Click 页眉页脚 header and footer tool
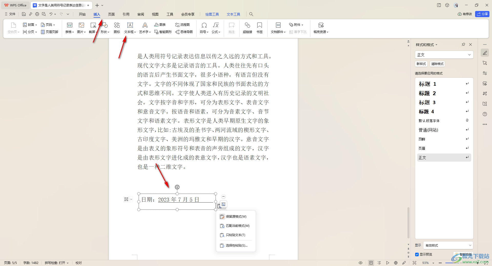Viewport: 492px width, 266px height. pos(50,32)
